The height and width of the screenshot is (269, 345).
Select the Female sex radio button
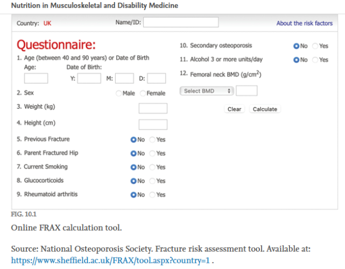click(x=143, y=94)
